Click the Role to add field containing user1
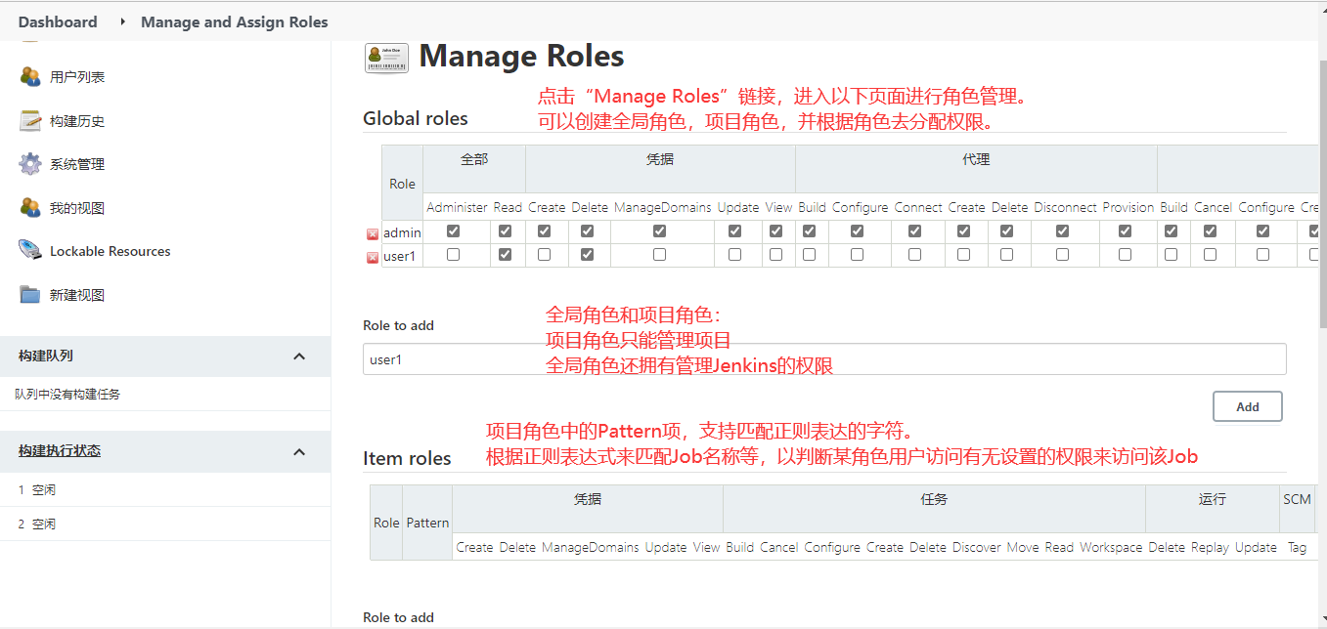Viewport: 1327px width, 629px height. pos(824,359)
